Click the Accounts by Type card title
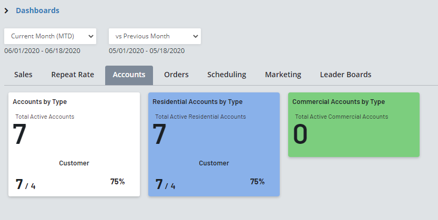Screen dimensions: 438x220 coord(40,102)
